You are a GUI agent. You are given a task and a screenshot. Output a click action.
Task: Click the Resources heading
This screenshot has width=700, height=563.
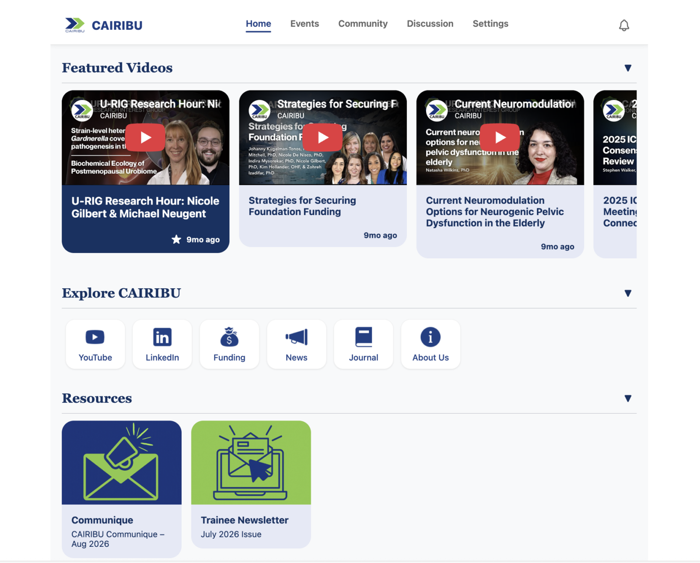[x=97, y=398]
